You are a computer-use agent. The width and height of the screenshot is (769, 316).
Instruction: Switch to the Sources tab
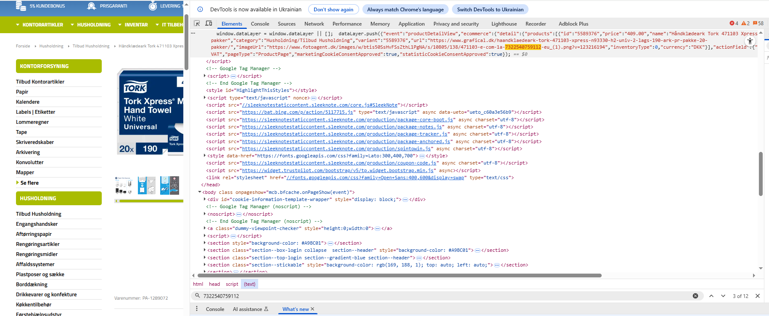(287, 24)
